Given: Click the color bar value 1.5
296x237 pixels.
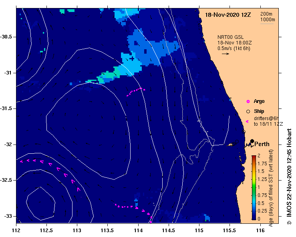Looking at the screenshot, I should pyautogui.click(x=261, y=171).
